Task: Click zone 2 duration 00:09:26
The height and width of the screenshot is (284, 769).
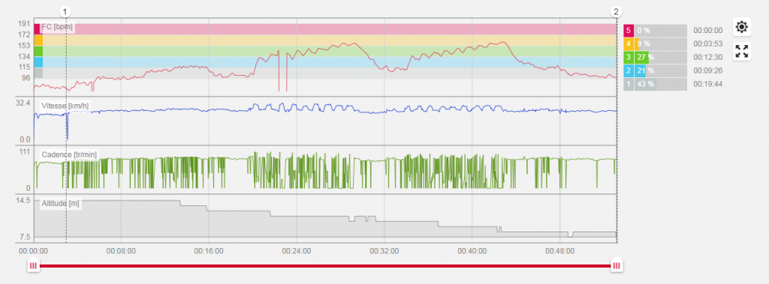Action: point(707,70)
